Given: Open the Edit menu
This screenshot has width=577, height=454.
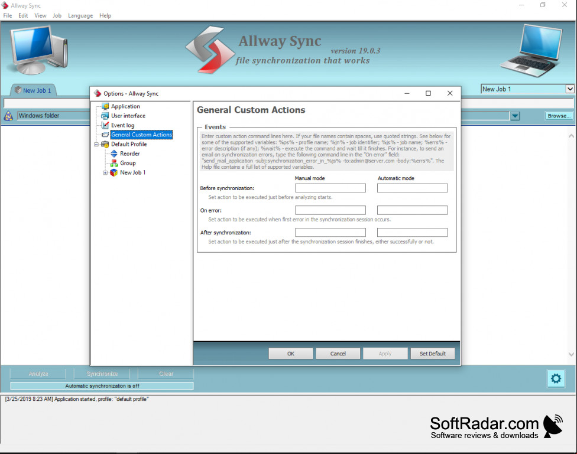Looking at the screenshot, I should click(x=23, y=15).
